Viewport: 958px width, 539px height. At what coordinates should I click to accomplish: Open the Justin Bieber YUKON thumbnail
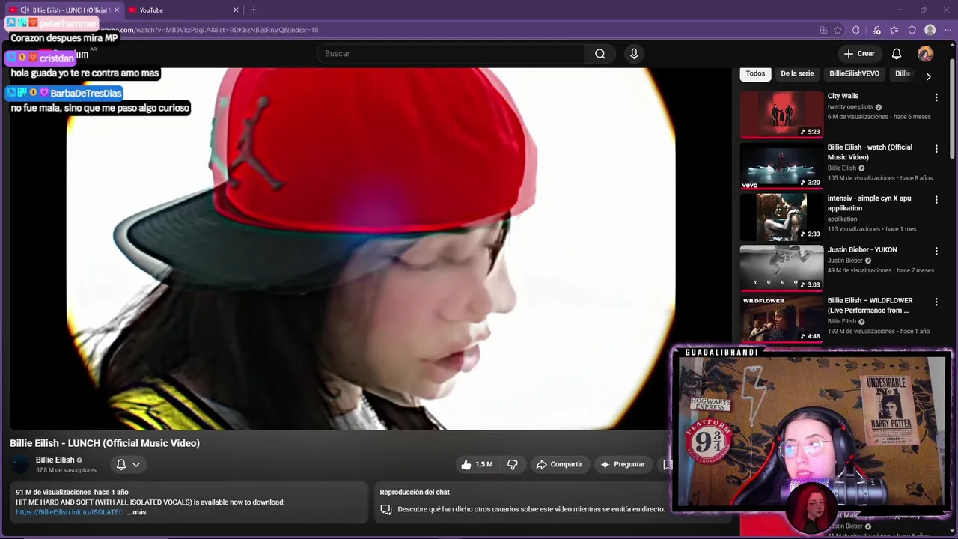click(781, 267)
